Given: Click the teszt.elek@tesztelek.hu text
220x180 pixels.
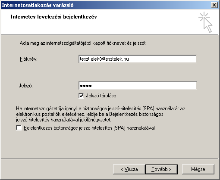Looking at the screenshot, I should pyautogui.click(x=104, y=59).
